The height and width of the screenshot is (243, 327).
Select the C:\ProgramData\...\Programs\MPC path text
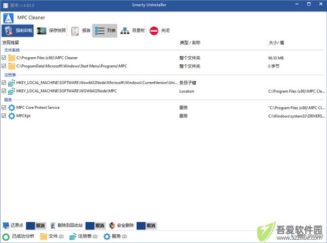point(71,66)
